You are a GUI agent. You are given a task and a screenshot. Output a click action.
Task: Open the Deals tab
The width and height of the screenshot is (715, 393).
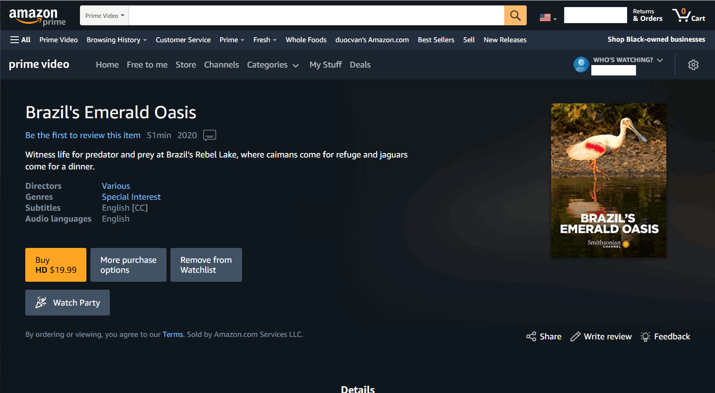tap(360, 65)
